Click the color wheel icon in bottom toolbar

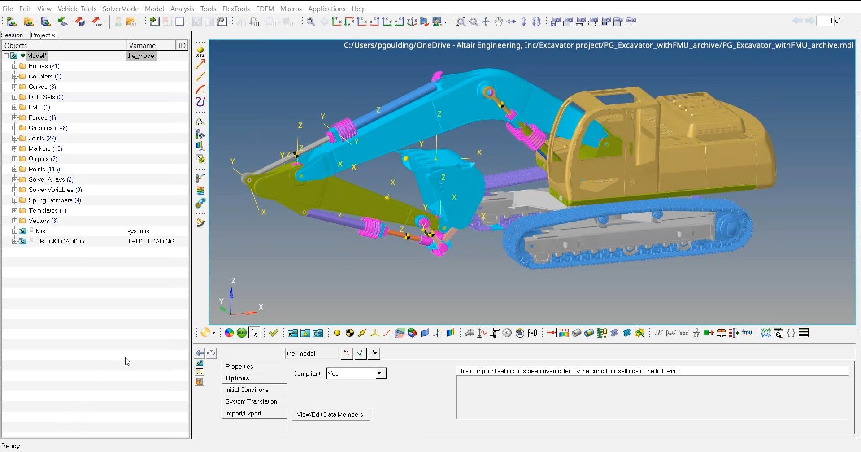tap(229, 333)
